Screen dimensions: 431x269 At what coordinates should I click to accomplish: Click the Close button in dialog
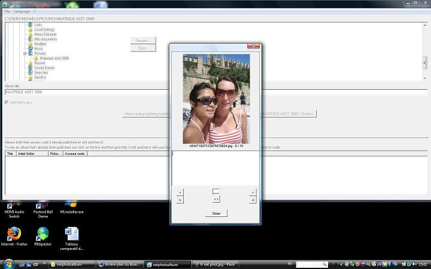216,213
